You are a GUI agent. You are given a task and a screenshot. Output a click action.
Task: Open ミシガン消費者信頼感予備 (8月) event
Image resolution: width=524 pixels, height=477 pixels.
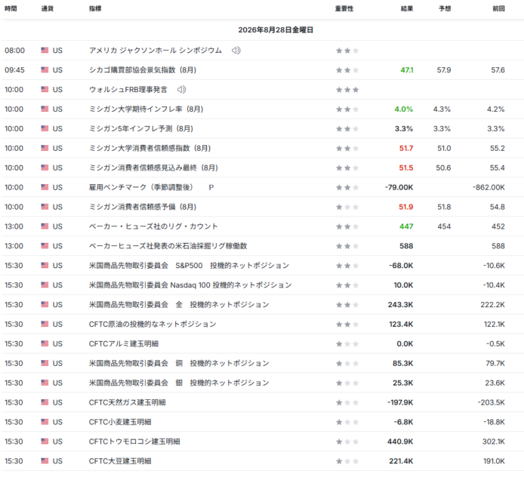click(x=143, y=207)
